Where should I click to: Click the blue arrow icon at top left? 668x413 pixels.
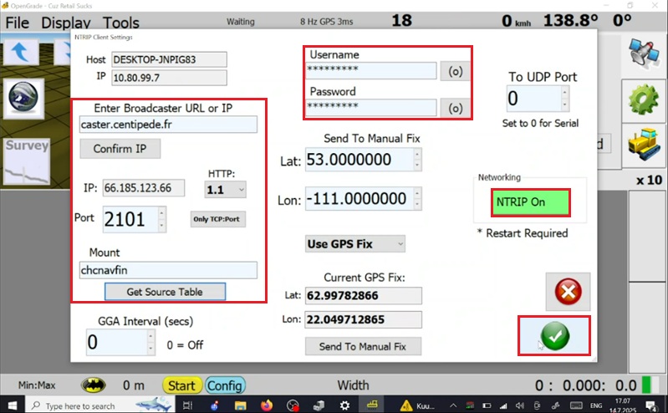coord(26,50)
